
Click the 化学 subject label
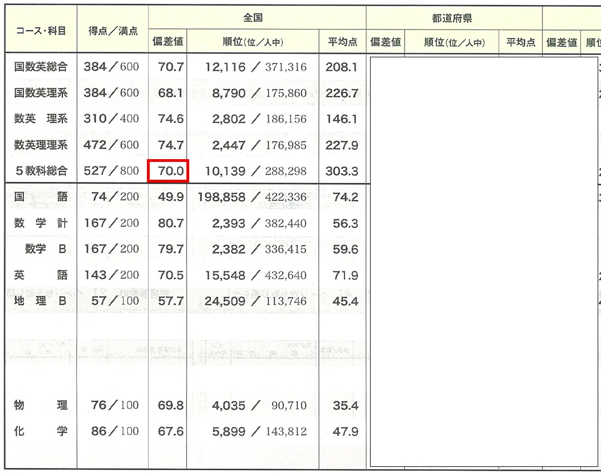(41, 431)
